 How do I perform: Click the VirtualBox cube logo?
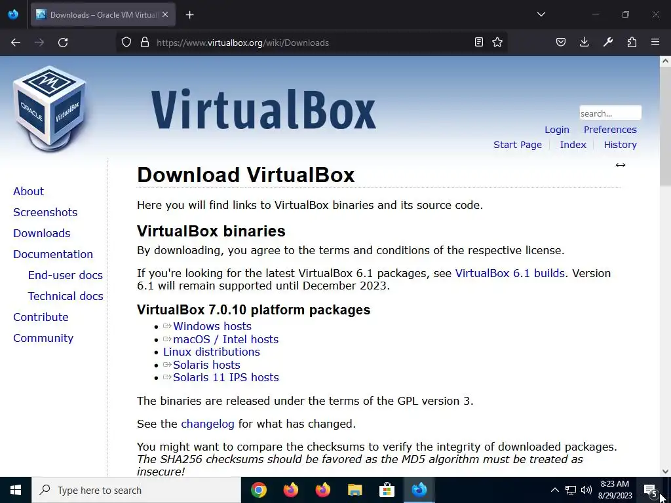pyautogui.click(x=49, y=109)
